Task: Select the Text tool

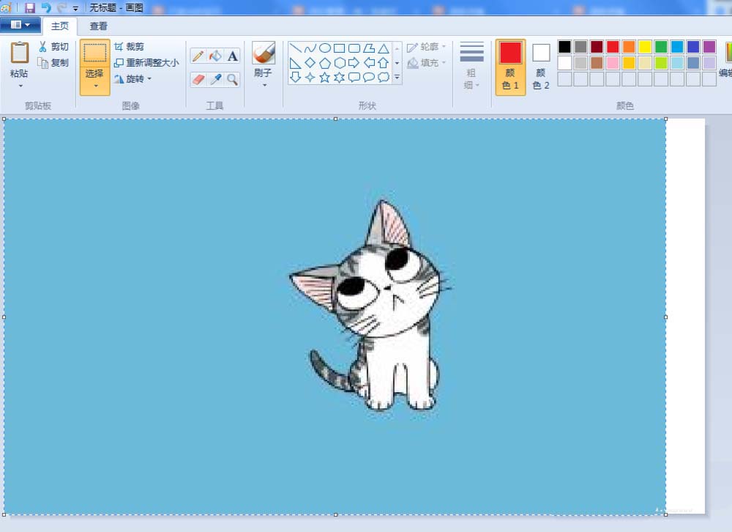Action: pyautogui.click(x=233, y=56)
